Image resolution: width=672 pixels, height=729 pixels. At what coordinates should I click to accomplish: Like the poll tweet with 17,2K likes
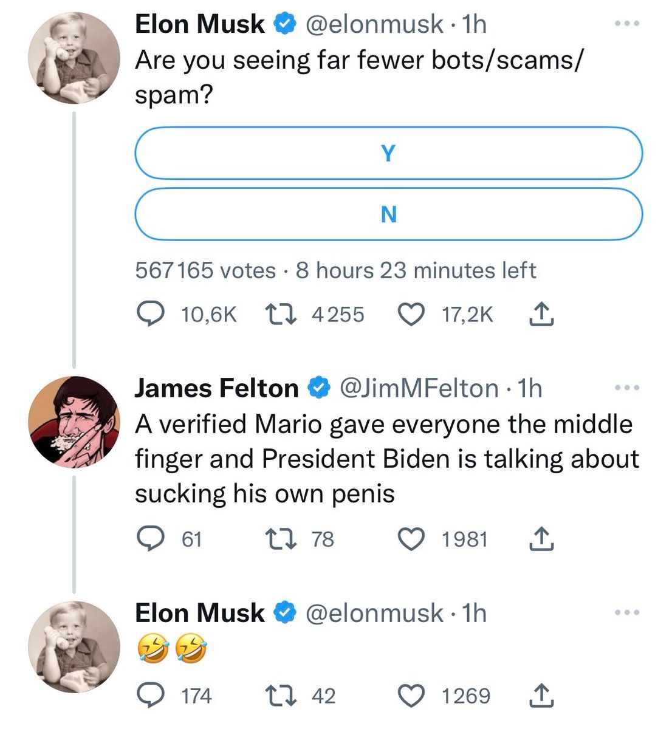coord(411,314)
